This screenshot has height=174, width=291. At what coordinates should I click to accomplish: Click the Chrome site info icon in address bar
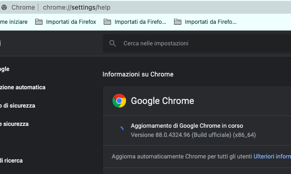pos(4,7)
